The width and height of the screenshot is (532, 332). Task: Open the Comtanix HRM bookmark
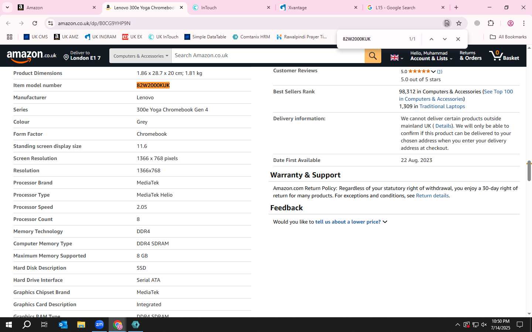coord(251,37)
